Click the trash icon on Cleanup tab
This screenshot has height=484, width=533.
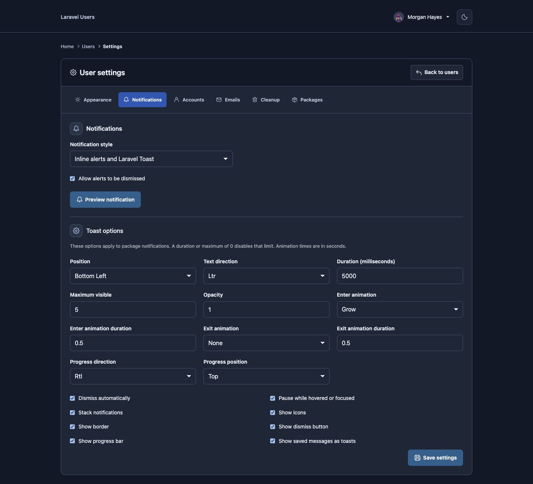255,100
